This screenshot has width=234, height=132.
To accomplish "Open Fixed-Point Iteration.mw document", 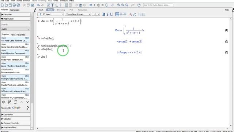I will click(15, 59).
